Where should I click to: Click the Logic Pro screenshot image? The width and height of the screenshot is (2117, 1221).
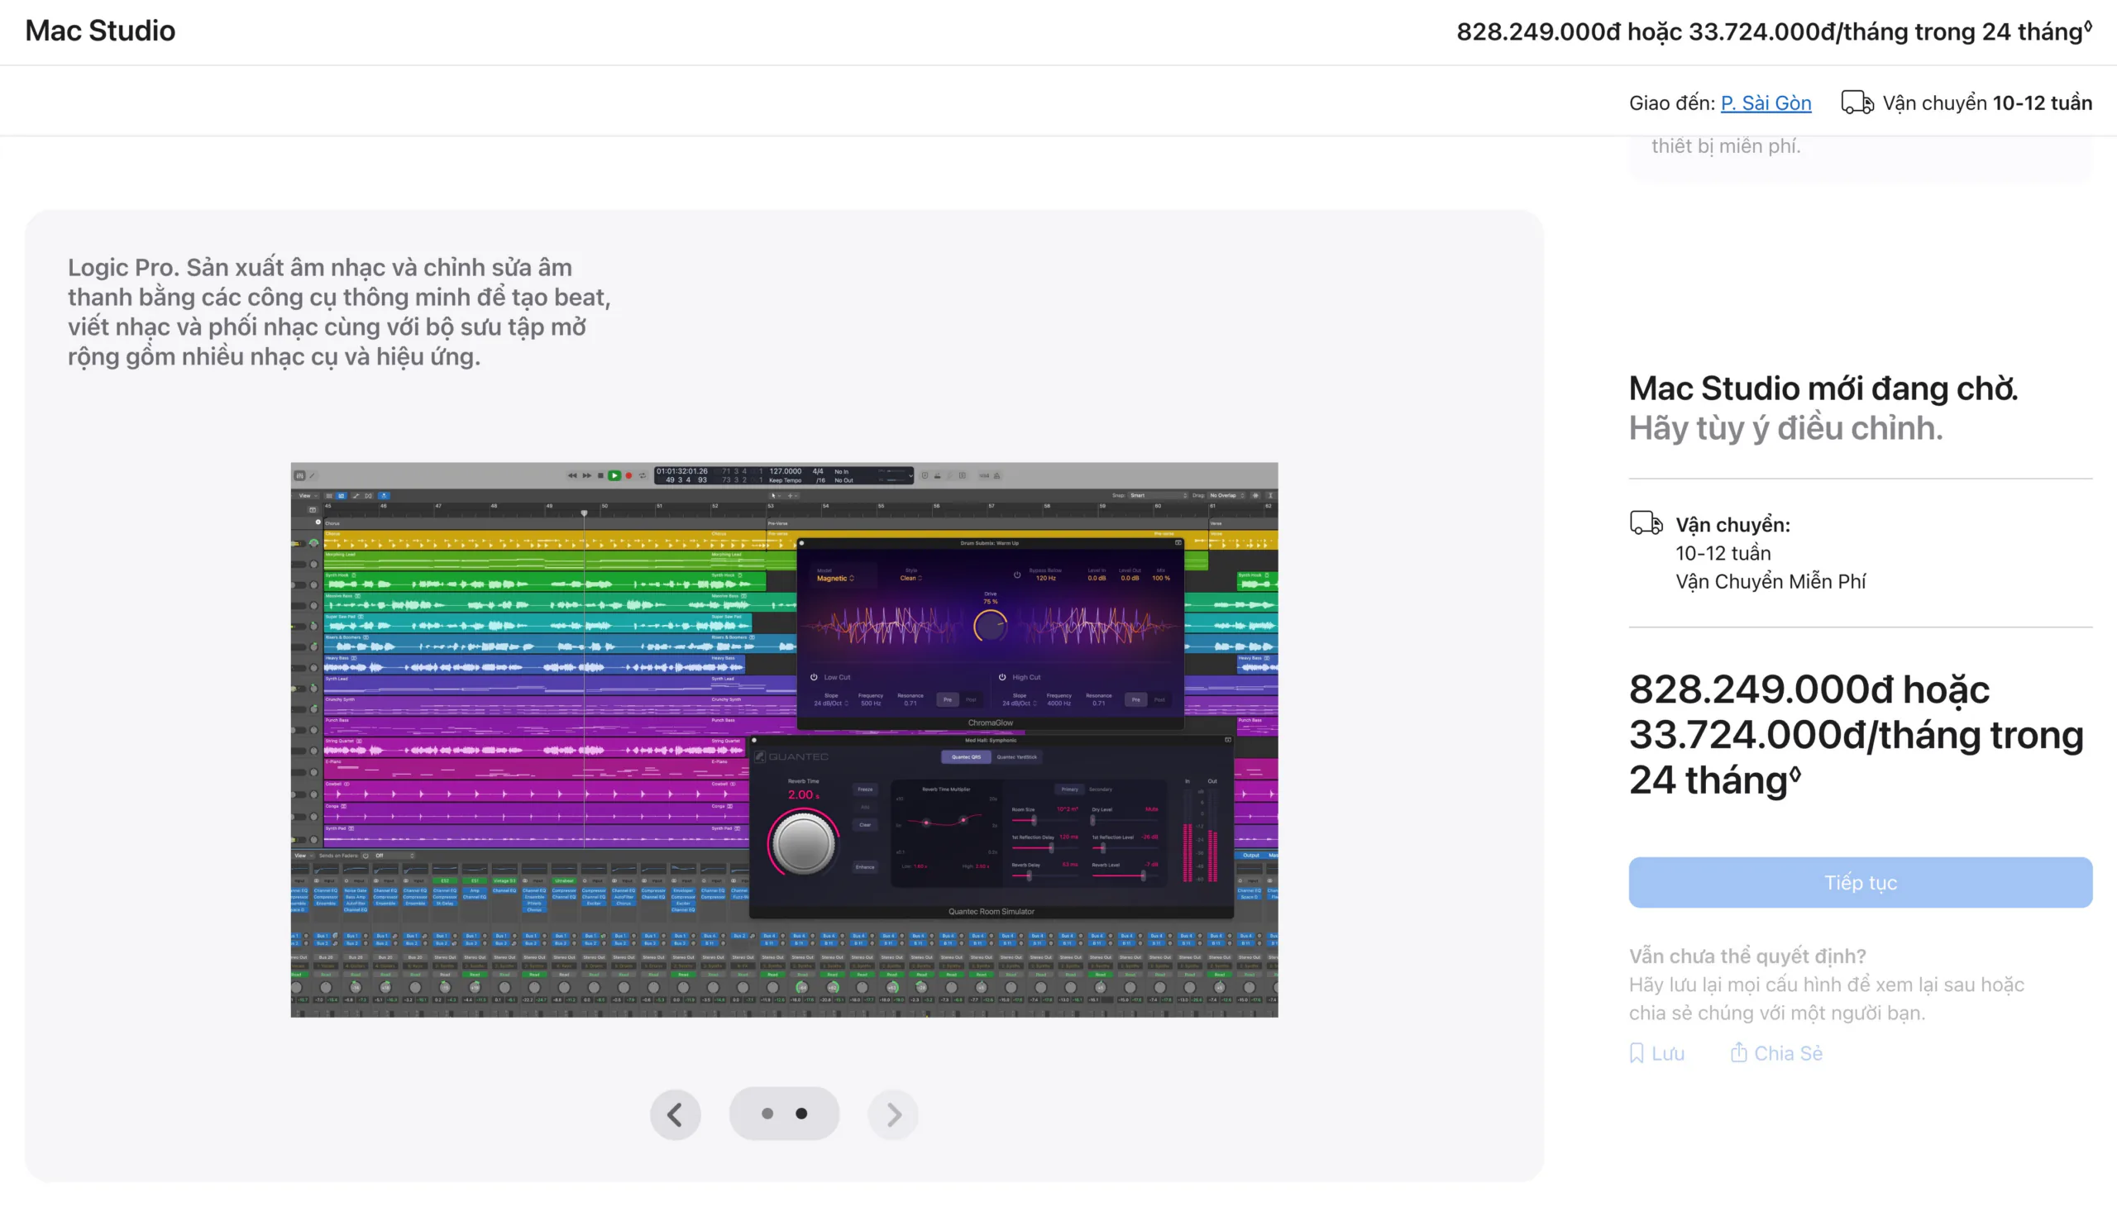(x=784, y=740)
